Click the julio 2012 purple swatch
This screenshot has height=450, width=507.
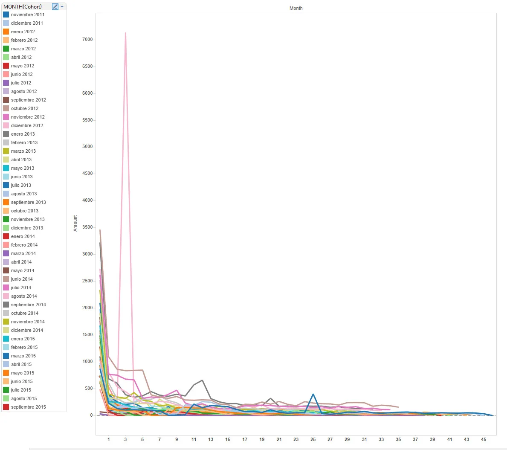coord(6,83)
